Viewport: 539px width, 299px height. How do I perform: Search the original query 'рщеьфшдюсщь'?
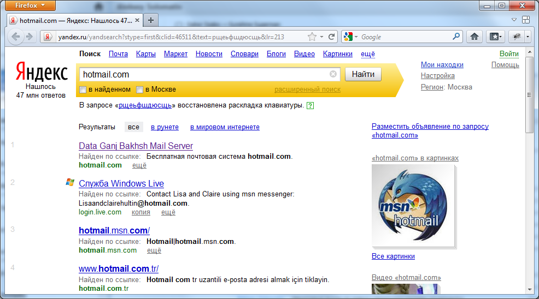(145, 105)
